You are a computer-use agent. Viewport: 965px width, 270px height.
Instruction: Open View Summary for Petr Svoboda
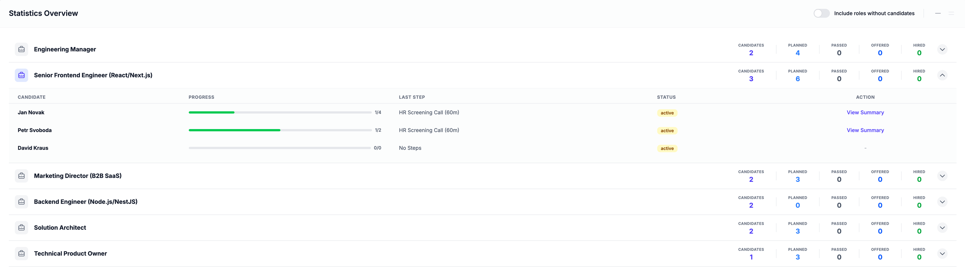pyautogui.click(x=865, y=130)
